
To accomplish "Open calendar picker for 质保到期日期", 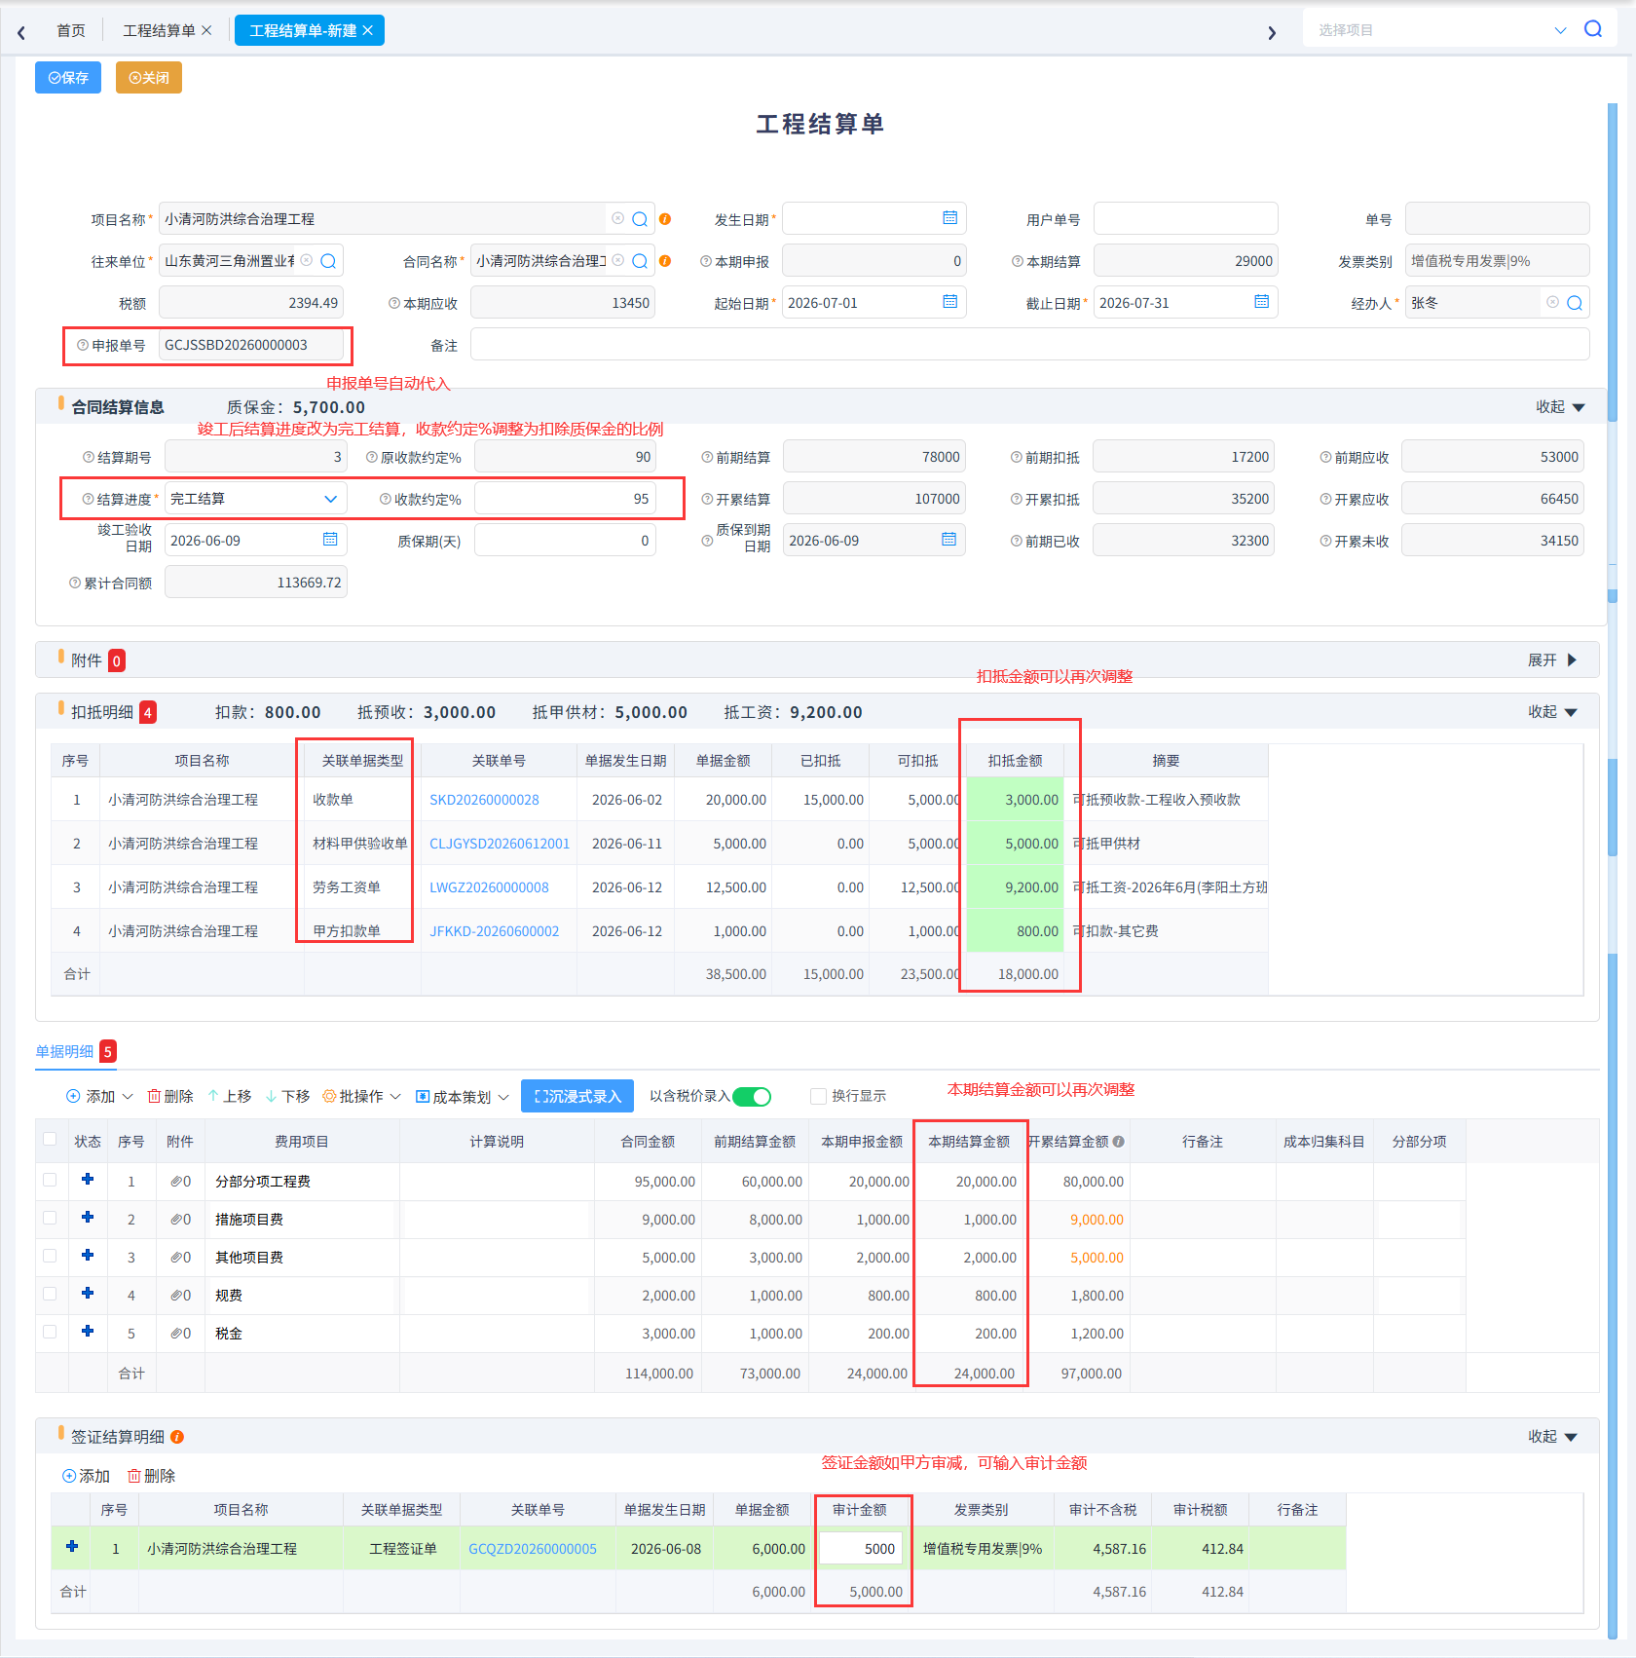I will click(948, 540).
